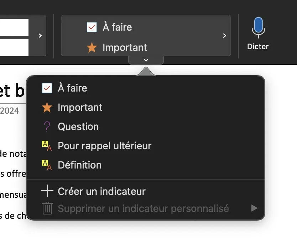The image size is (297, 238).
Task: Choose Pour rappel ultérieur menu entry
Action: [104, 146]
